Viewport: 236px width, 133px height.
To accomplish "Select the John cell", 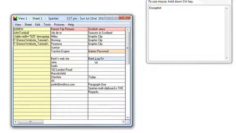I will [69, 62].
